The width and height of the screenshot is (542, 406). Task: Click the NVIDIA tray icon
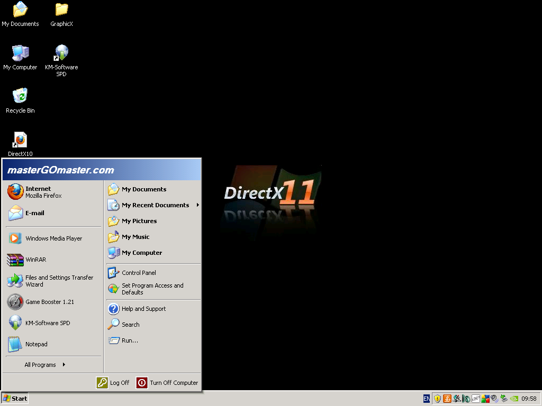pos(514,399)
